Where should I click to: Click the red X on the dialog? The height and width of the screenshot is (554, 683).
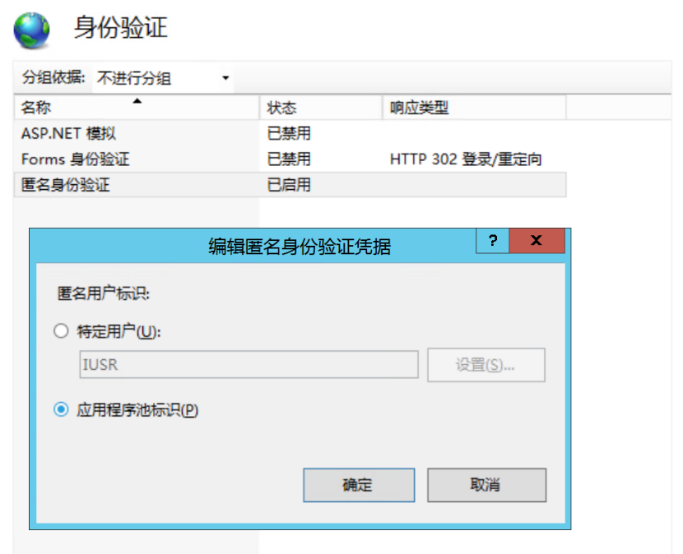(537, 241)
